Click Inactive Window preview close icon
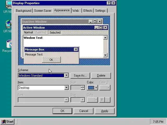This screenshot has width=167, height=125. [x=100, y=22]
